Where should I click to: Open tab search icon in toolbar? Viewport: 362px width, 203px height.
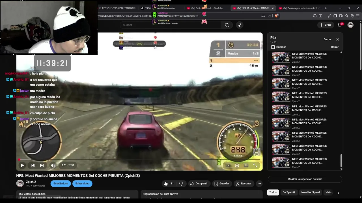320,16
